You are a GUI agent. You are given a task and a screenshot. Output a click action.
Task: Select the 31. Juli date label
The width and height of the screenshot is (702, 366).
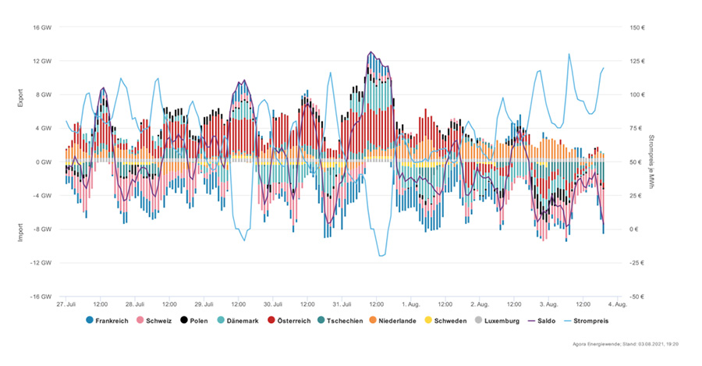342,304
